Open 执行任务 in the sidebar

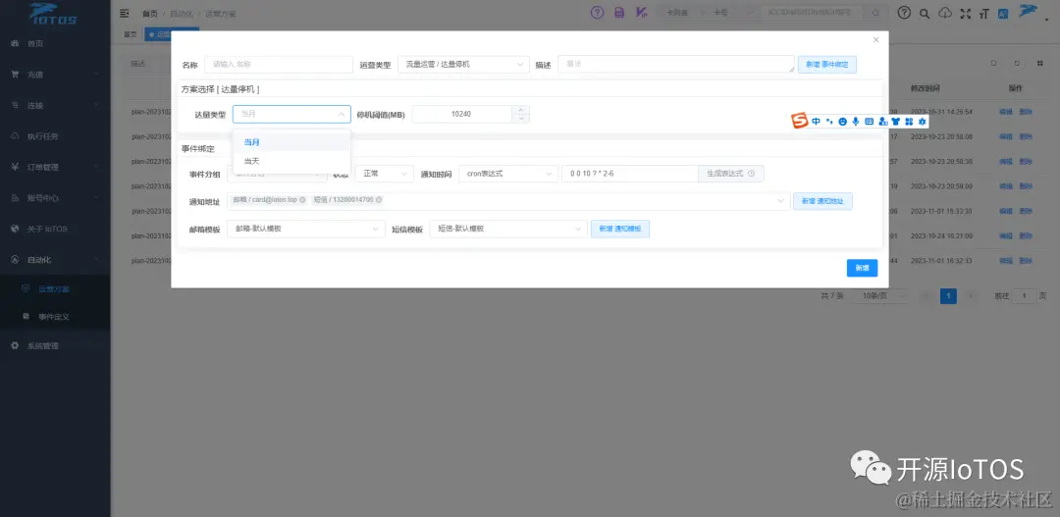tap(55, 136)
